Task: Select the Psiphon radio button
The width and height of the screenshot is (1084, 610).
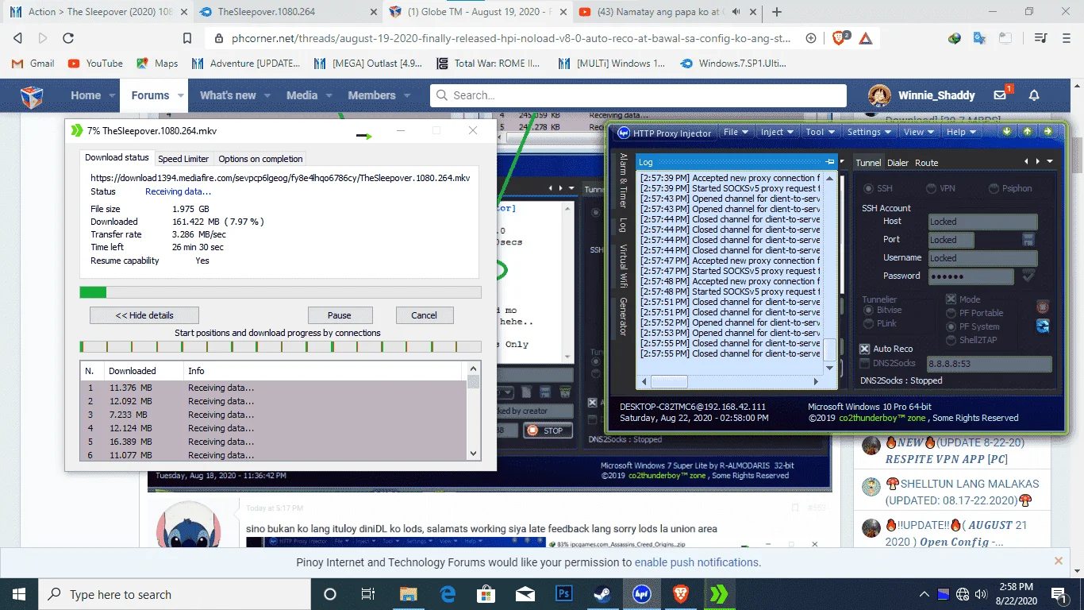Action: [x=994, y=188]
